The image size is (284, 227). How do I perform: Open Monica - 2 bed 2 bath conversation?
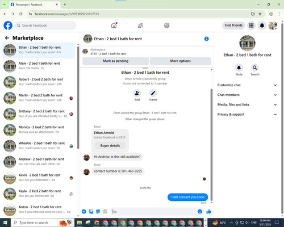point(39,129)
